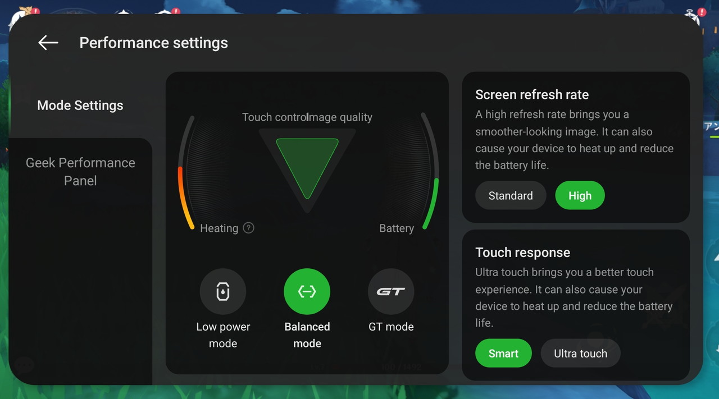Enable Ultra touch response
The height and width of the screenshot is (399, 719).
(580, 353)
